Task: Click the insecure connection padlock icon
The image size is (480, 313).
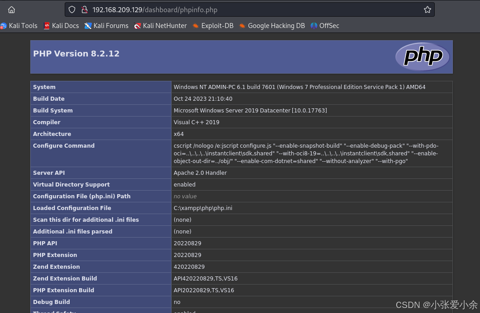Action: [85, 10]
